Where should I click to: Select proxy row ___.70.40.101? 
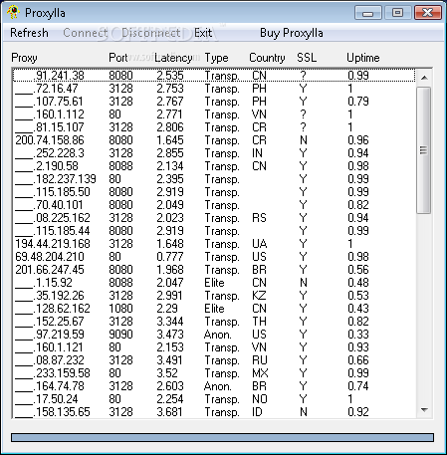coord(214,205)
